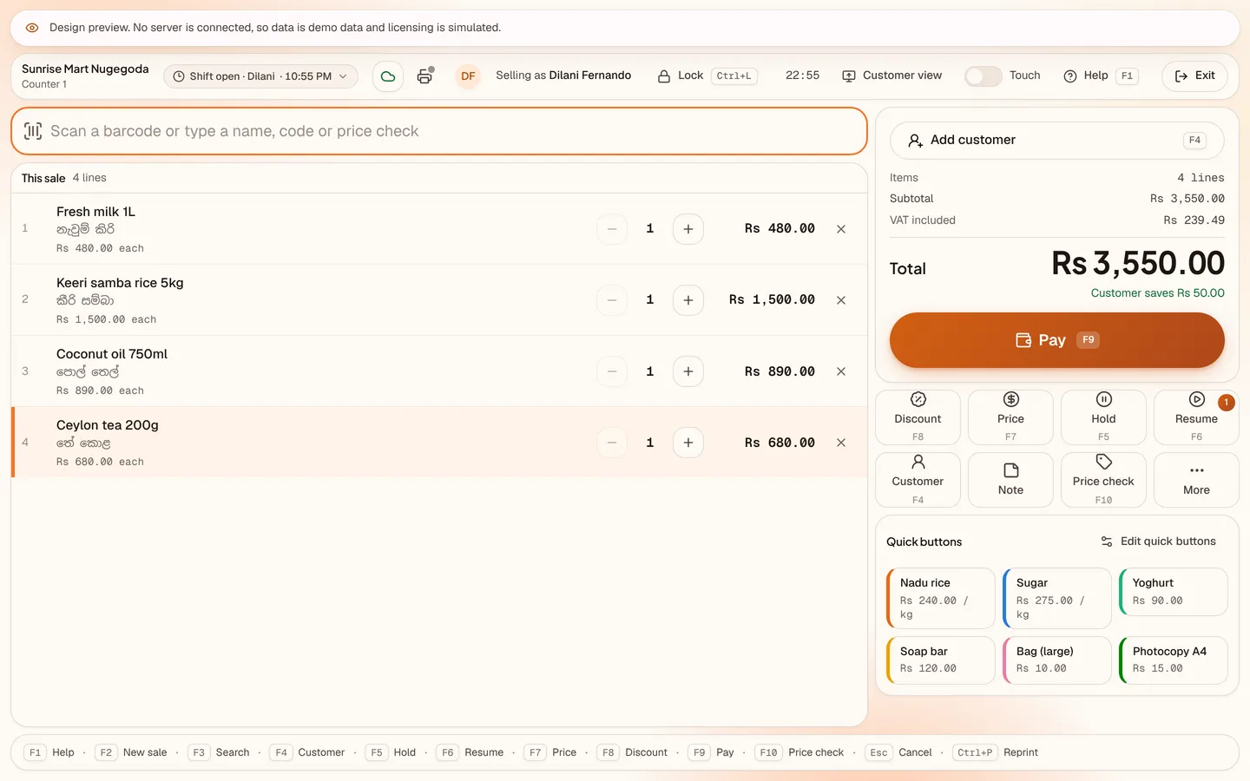1250x781 pixels.
Task: Increase quantity of Fresh milk 1L
Action: [x=688, y=229]
